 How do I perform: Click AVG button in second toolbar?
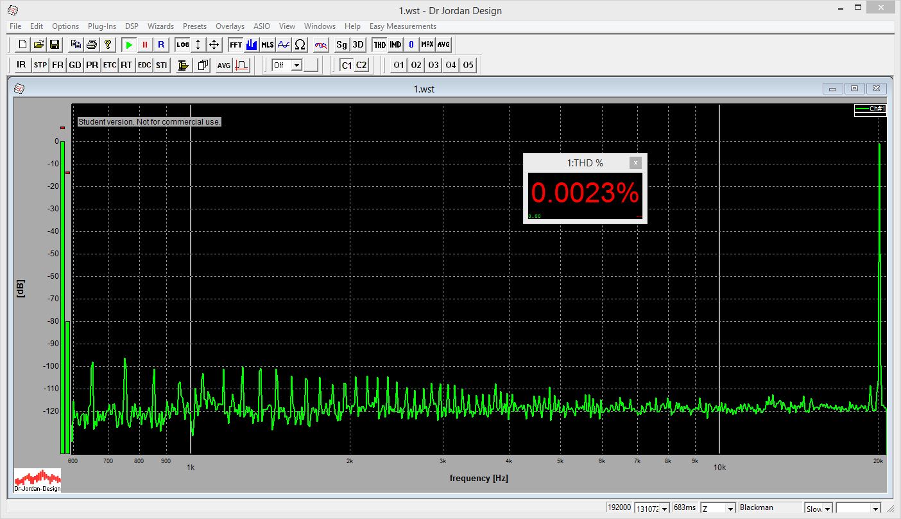(x=223, y=65)
